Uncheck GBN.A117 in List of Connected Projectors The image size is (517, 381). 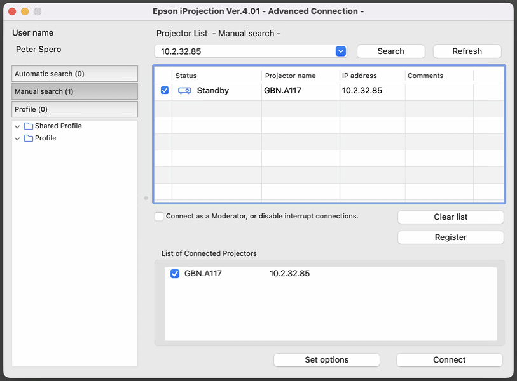pos(175,274)
